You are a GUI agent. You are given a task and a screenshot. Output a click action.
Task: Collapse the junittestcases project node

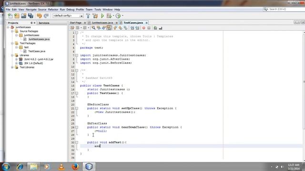tap(8, 27)
